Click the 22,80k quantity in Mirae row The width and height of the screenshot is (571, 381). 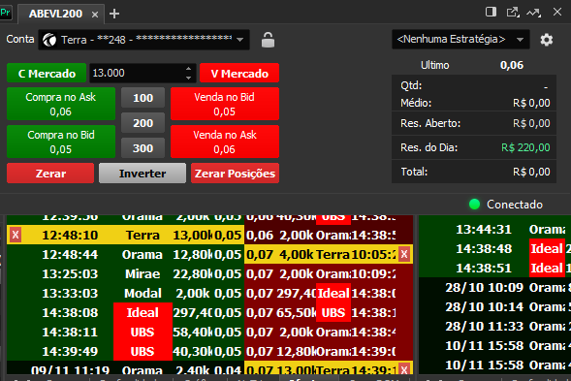click(193, 273)
